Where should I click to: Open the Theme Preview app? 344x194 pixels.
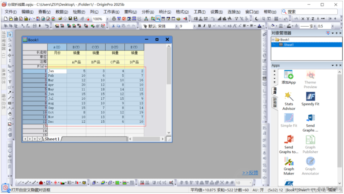tap(310, 79)
